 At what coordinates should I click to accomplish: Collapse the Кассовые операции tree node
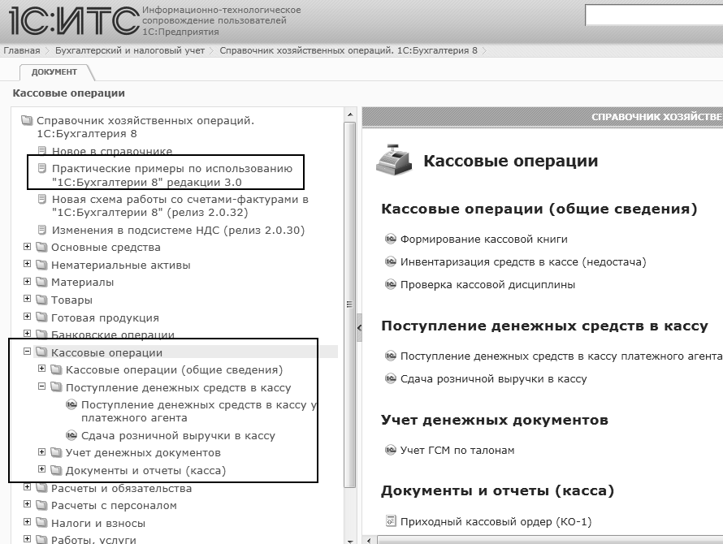27,352
